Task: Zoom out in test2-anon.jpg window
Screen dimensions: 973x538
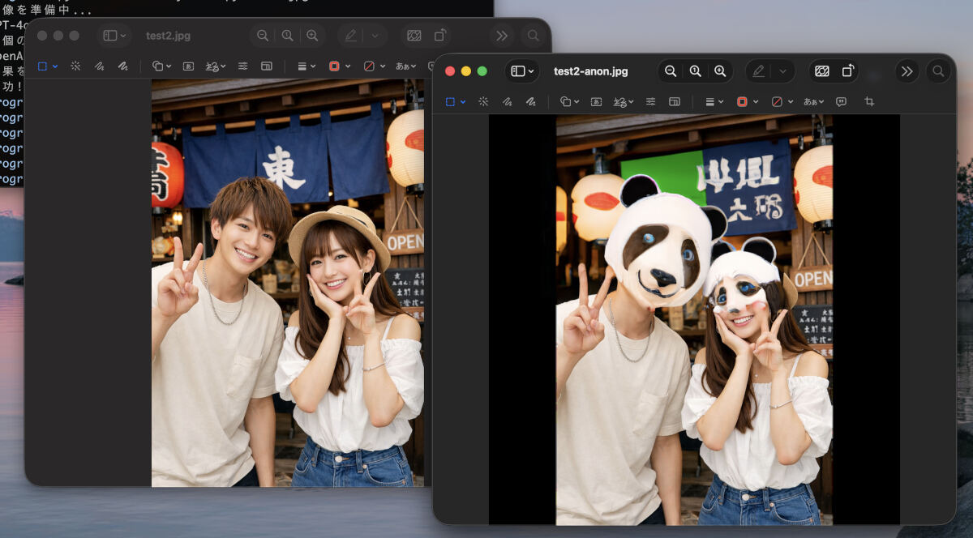Action: tap(671, 71)
